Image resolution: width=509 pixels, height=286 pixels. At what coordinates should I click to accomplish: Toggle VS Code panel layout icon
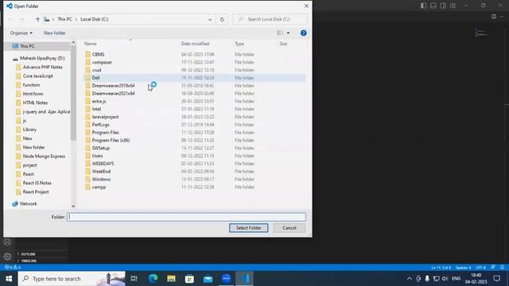(433, 6)
